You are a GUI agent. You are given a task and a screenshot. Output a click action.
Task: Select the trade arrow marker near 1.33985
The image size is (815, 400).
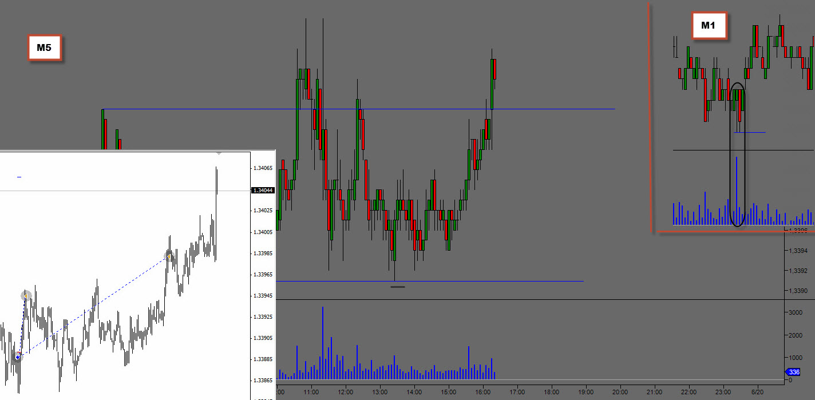coord(169,256)
